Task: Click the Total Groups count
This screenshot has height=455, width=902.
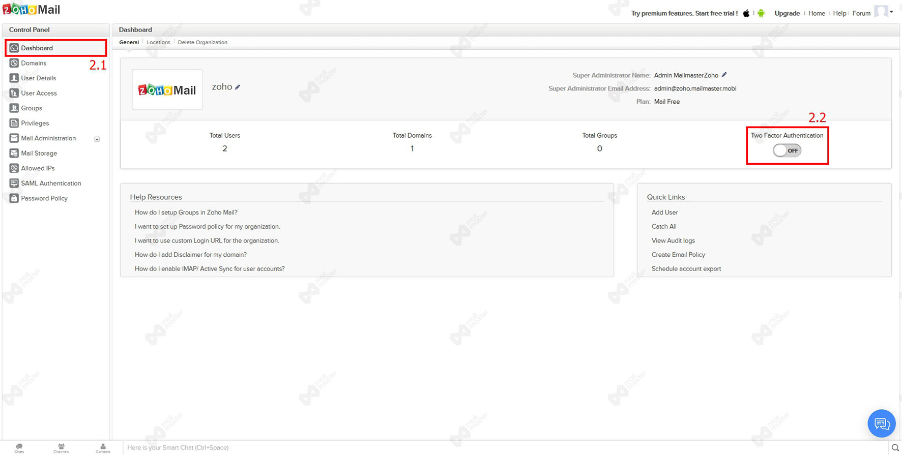Action: click(599, 148)
